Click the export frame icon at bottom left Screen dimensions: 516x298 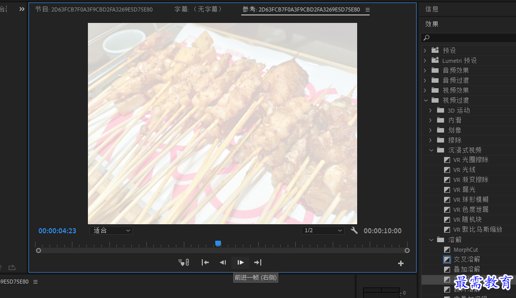click(12, 267)
